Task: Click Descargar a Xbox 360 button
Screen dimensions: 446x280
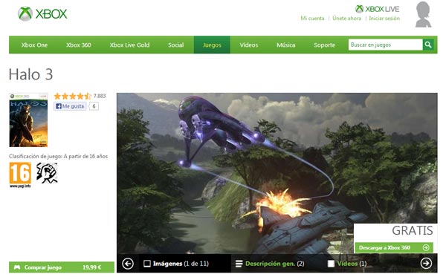Action: click(x=394, y=247)
